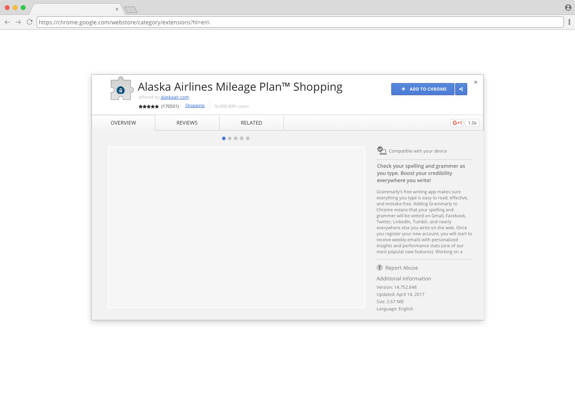Click the extension puzzle piece icon
Viewport: 575px width, 409px height.
tap(122, 89)
